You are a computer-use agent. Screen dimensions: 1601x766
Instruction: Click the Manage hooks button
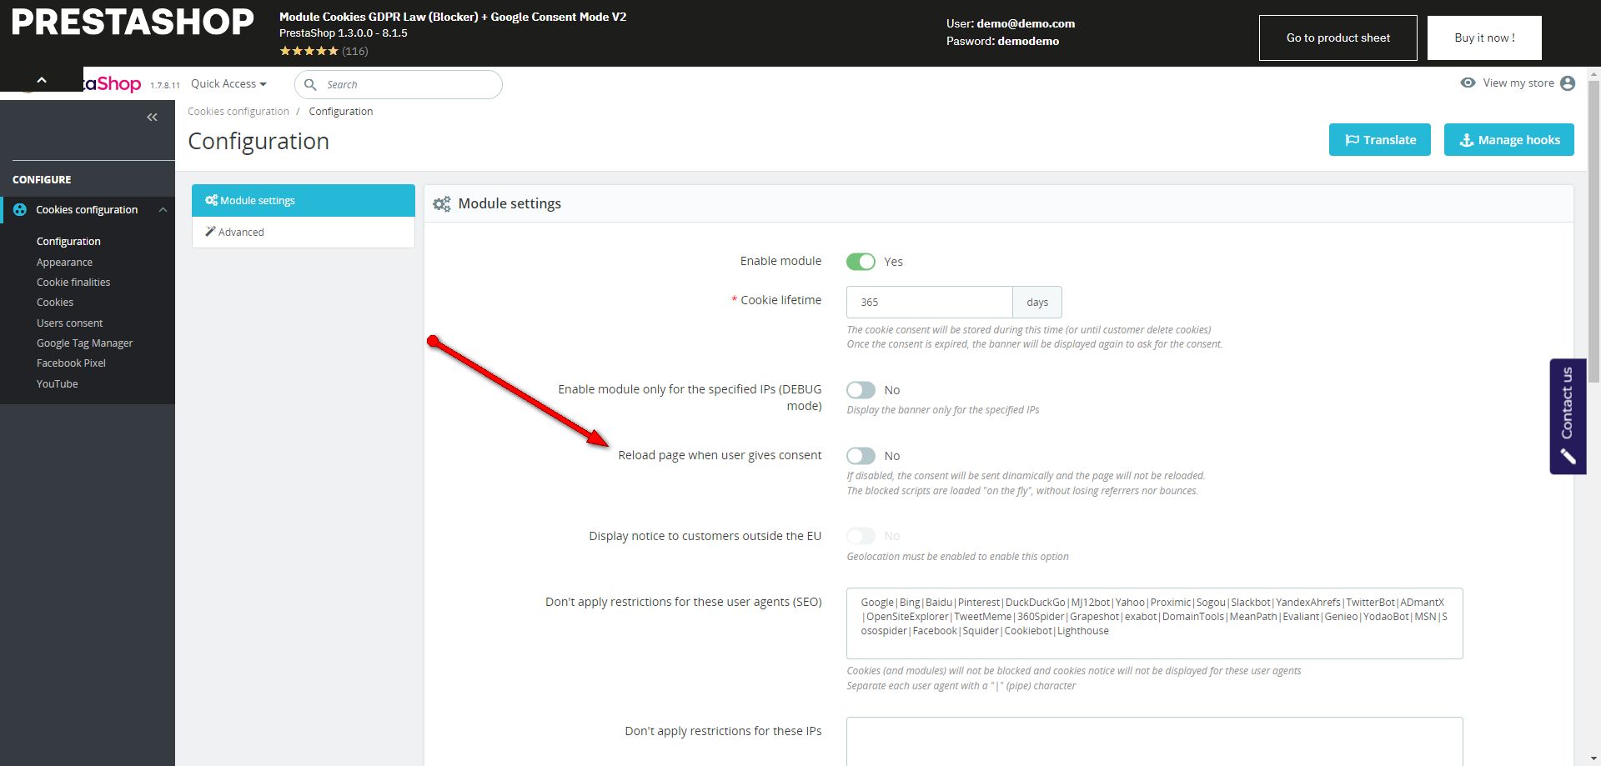click(1509, 140)
